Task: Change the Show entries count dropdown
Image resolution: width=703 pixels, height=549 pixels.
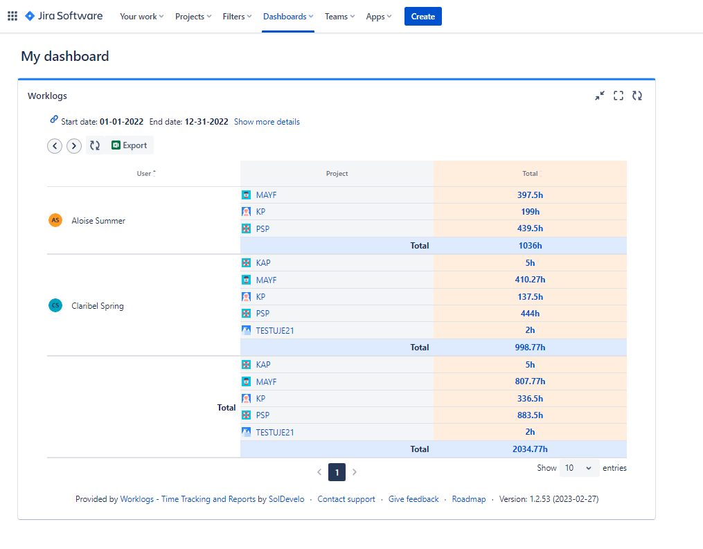Action: pyautogui.click(x=579, y=468)
